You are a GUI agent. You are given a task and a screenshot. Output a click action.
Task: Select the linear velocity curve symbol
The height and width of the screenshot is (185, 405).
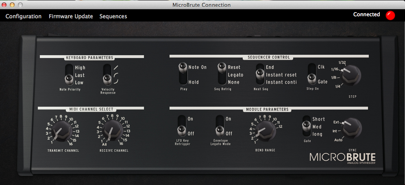coord(116,67)
